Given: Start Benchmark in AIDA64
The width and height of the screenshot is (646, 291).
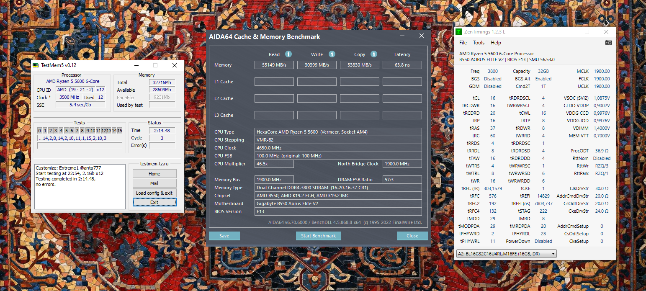Looking at the screenshot, I should [319, 236].
